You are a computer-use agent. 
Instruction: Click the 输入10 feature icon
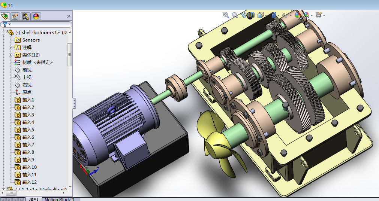point(17,167)
